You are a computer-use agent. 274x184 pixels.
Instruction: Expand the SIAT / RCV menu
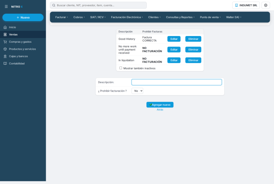tap(98, 17)
